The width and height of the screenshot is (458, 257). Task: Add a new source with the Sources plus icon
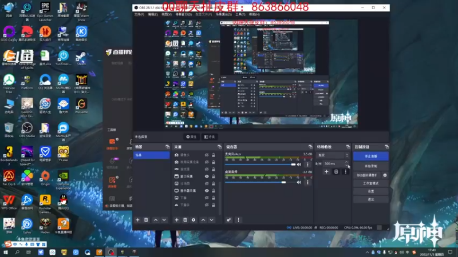pyautogui.click(x=176, y=220)
